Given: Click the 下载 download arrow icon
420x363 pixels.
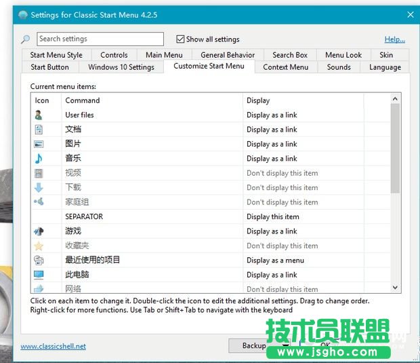Looking at the screenshot, I should (39, 187).
